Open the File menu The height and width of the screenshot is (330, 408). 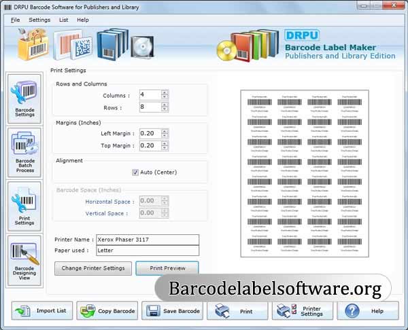pyautogui.click(x=16, y=20)
